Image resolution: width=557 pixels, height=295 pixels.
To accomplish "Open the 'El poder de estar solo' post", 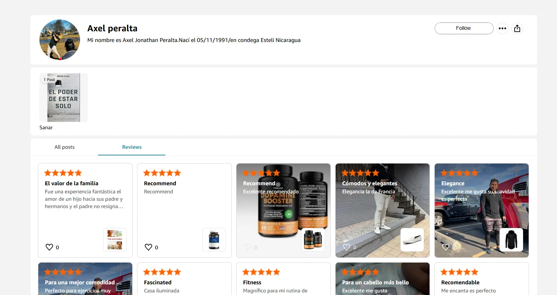I will 64,98.
